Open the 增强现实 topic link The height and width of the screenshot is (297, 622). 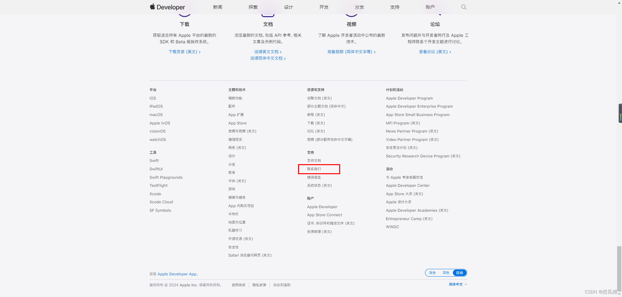click(235, 140)
